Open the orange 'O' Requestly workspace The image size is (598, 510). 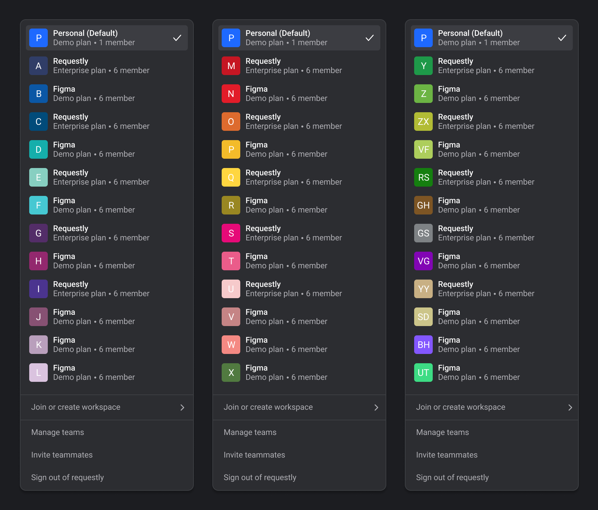[231, 122]
